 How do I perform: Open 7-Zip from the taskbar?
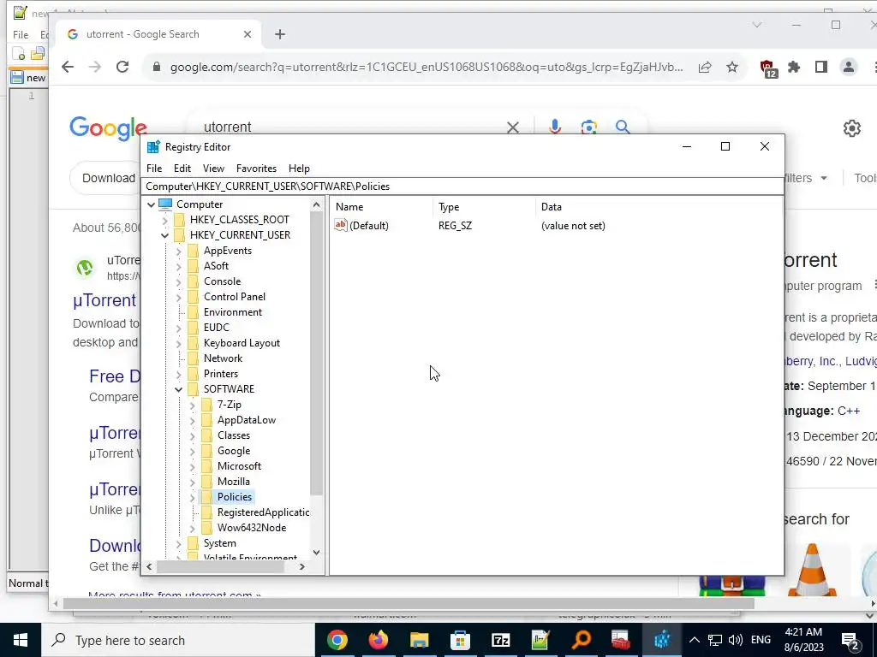point(500,640)
